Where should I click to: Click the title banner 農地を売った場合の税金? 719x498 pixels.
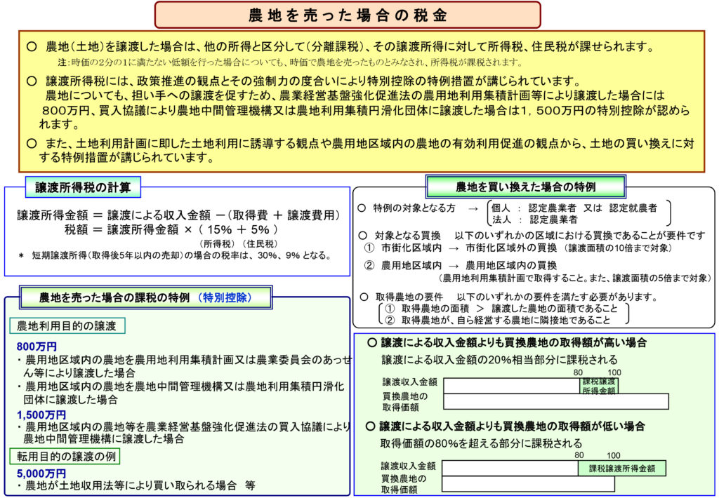pos(348,15)
